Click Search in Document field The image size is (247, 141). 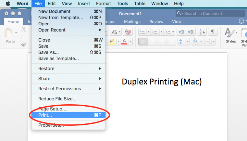[x=210, y=13]
